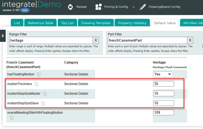Clear the Part Filter with X button
The width and height of the screenshot is (203, 129).
tap(190, 40)
